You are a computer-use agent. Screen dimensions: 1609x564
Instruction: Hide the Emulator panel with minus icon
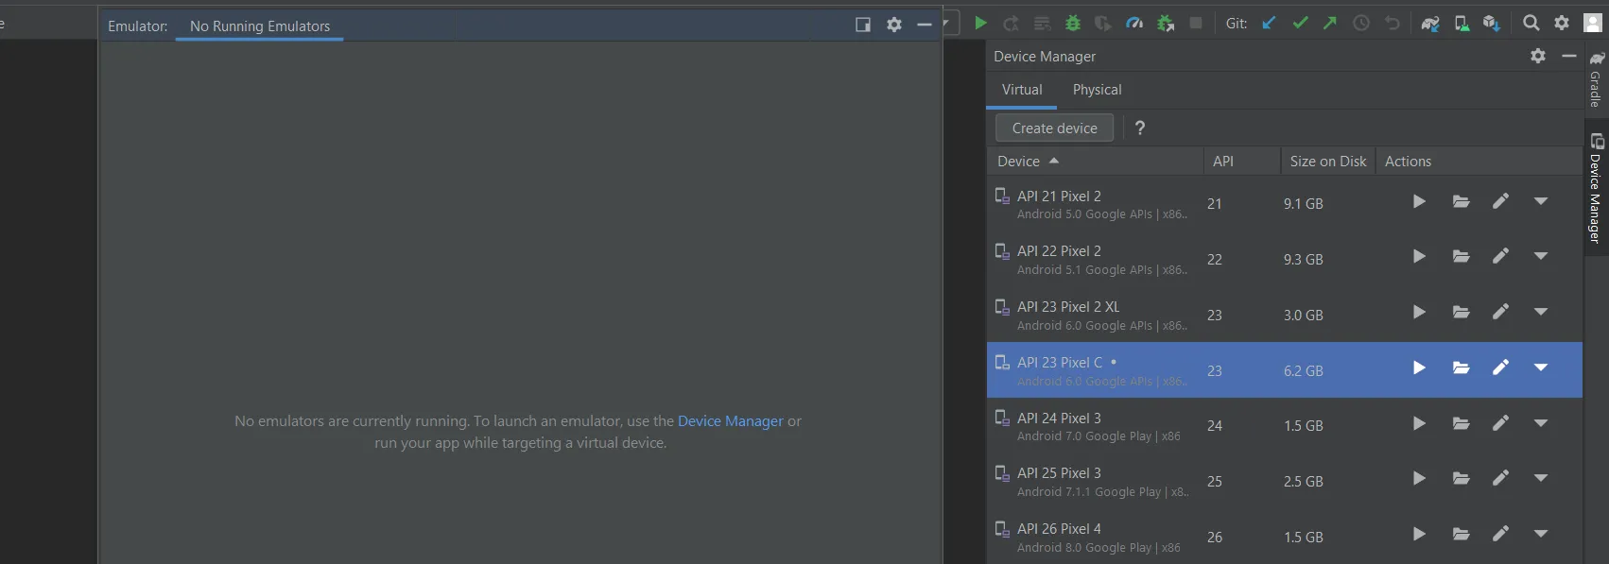click(x=925, y=25)
